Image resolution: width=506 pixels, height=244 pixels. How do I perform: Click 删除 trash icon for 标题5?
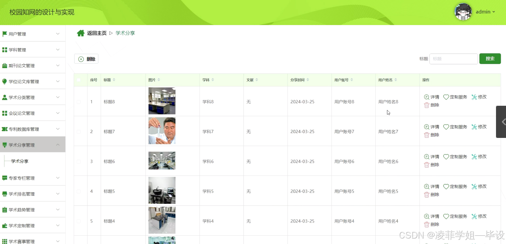point(427,195)
